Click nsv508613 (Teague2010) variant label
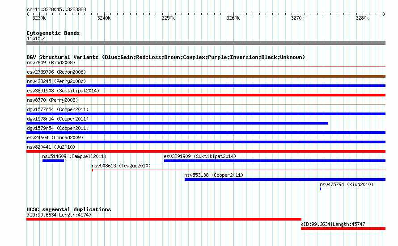 pyautogui.click(x=121, y=166)
